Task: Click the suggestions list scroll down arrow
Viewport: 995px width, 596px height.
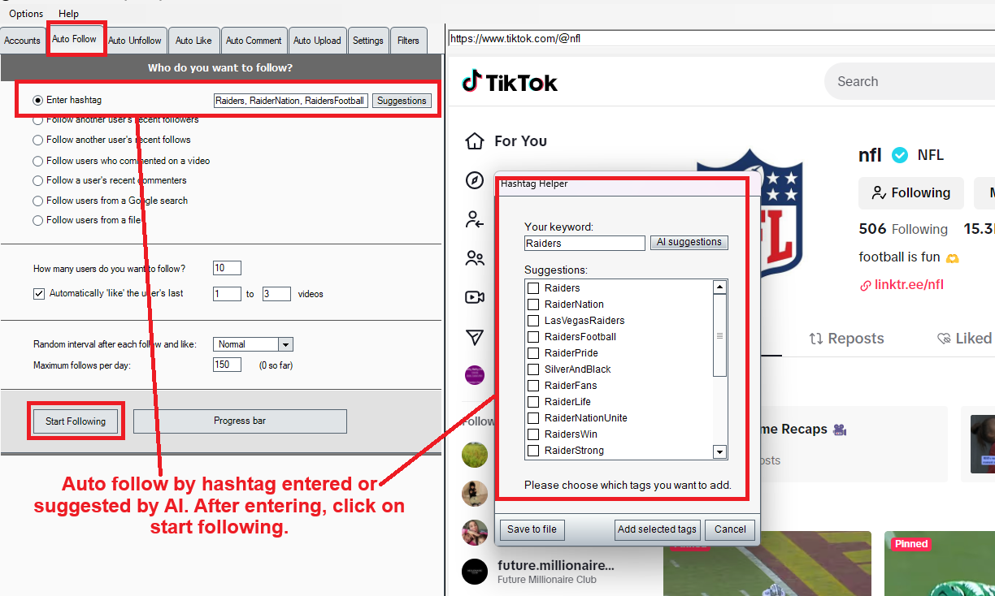Action: pos(719,451)
